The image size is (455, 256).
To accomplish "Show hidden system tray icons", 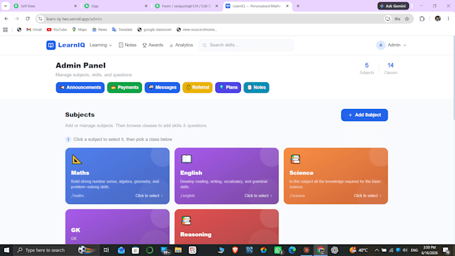I will point(377,250).
